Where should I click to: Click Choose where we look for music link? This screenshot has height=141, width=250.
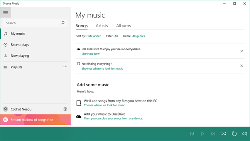pos(105,105)
